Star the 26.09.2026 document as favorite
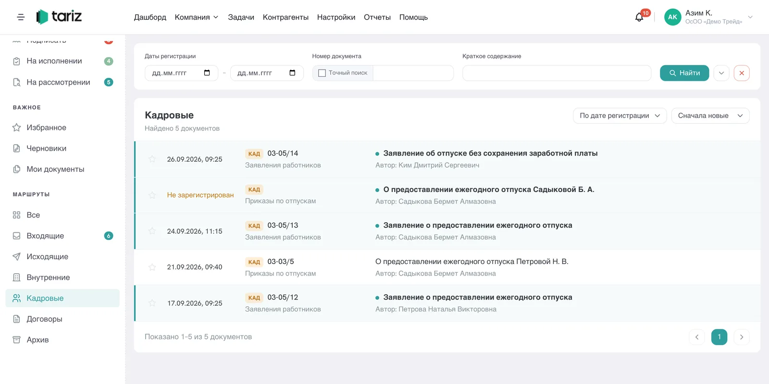769x384 pixels. coord(152,159)
